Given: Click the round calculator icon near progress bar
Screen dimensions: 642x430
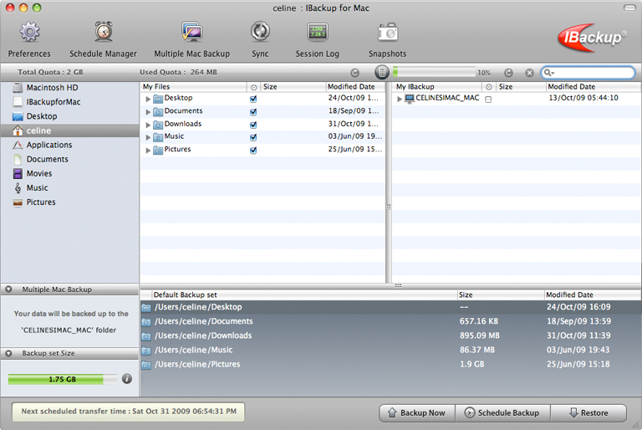Looking at the screenshot, I should click(x=381, y=73).
